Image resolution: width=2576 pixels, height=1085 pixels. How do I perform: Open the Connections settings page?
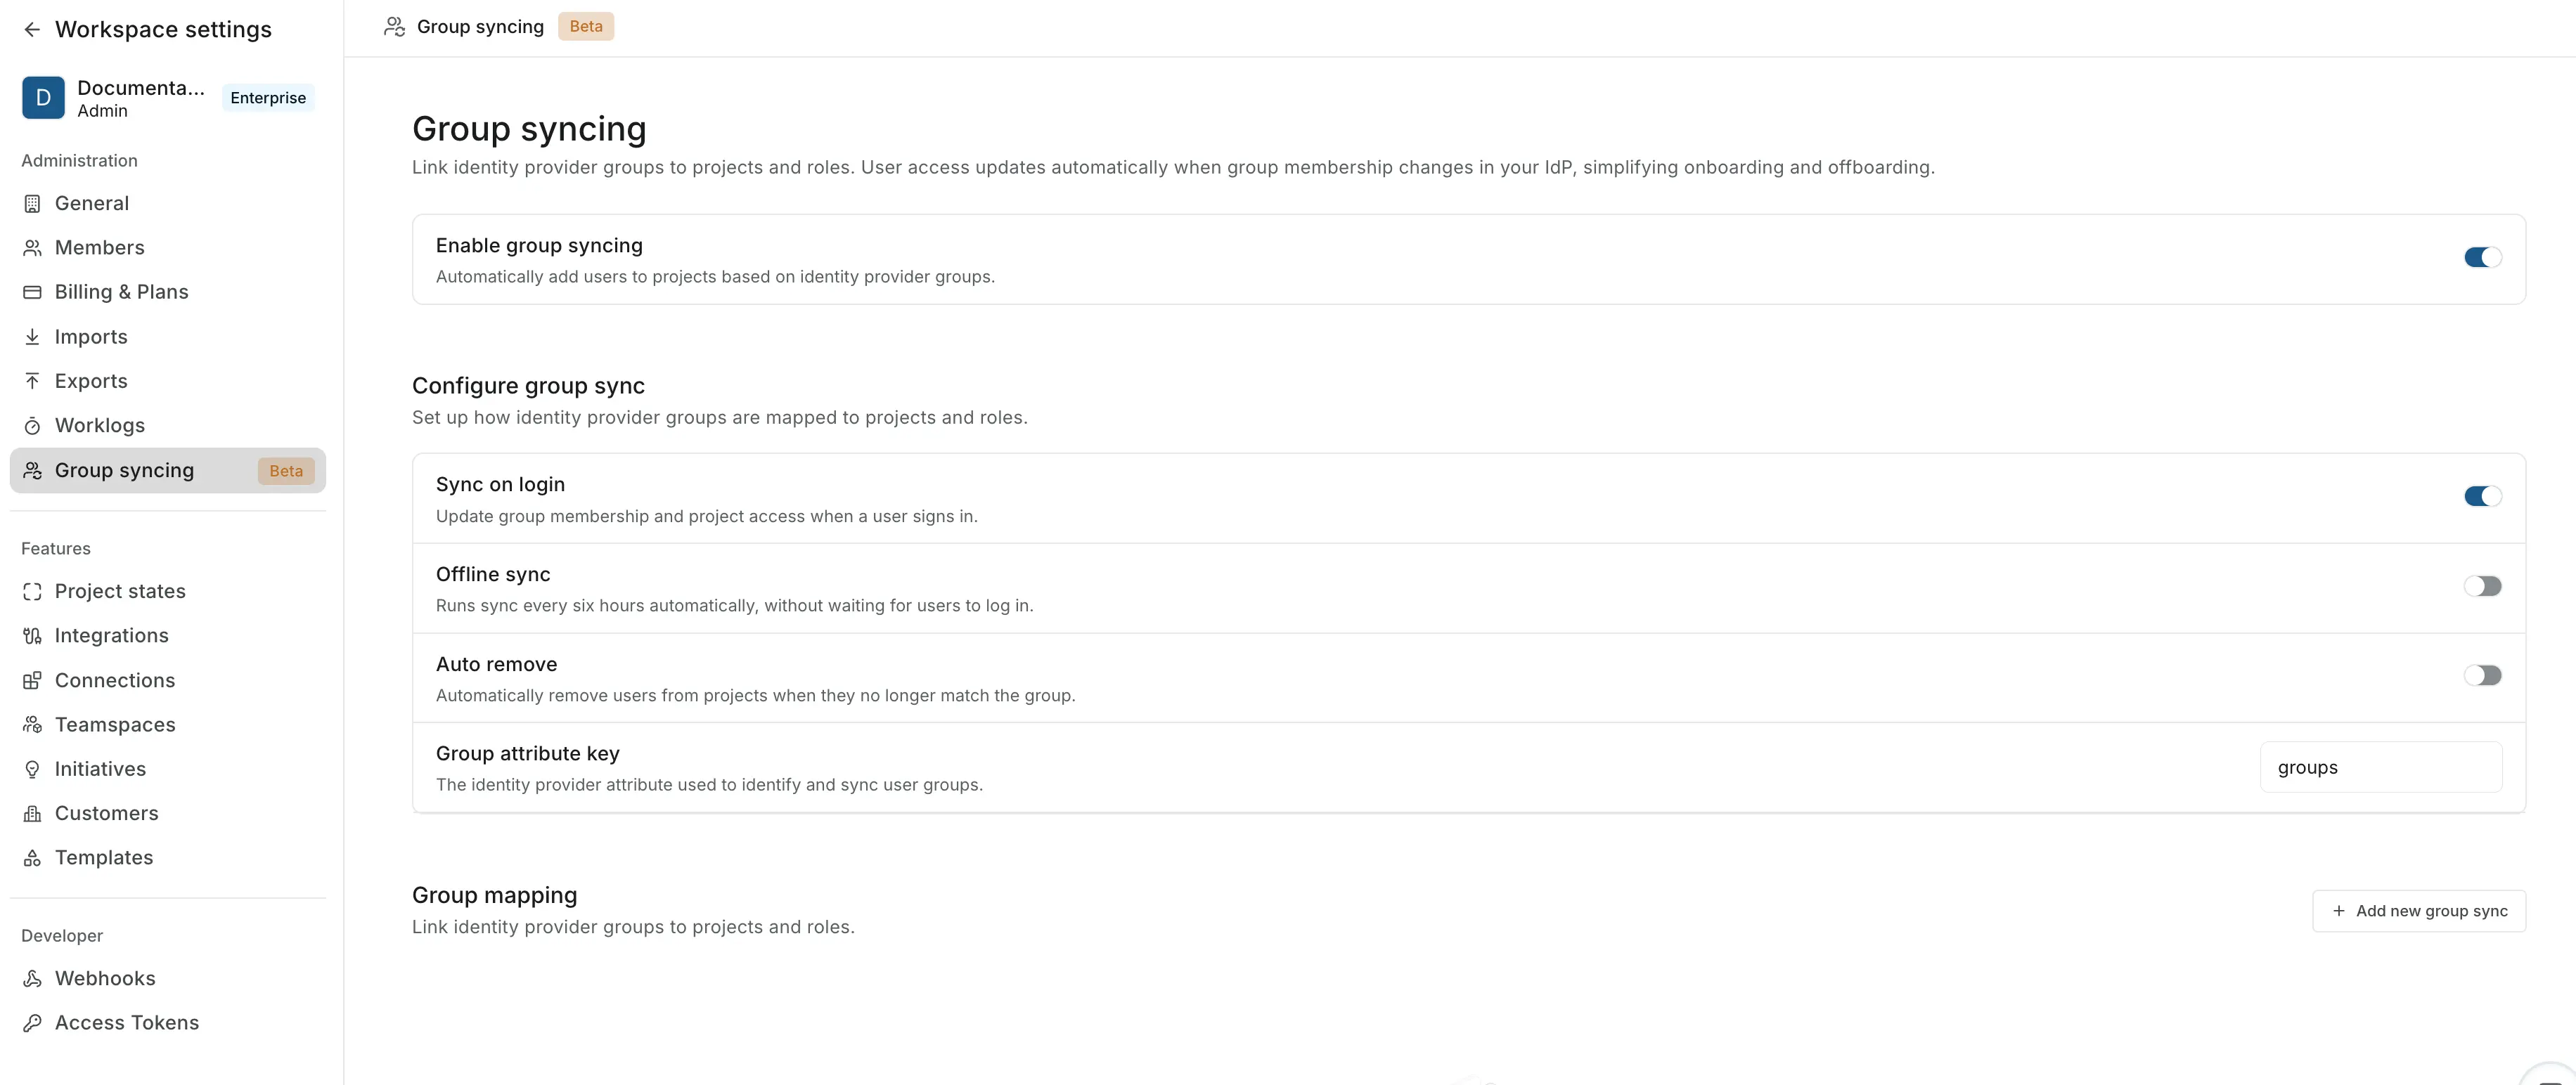pos(114,680)
